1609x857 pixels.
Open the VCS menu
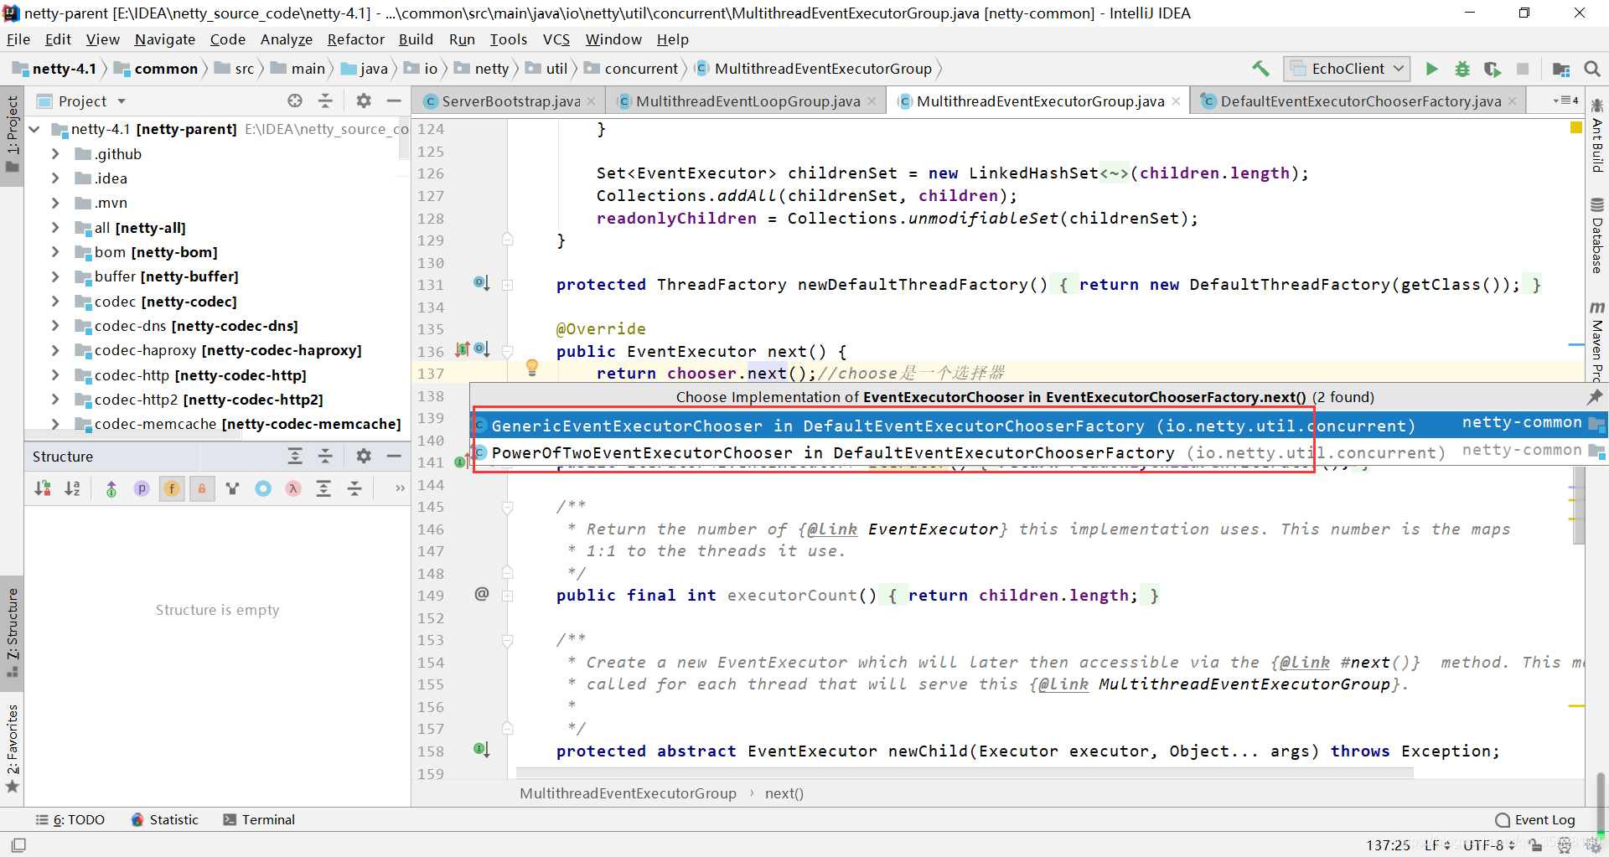(x=556, y=39)
